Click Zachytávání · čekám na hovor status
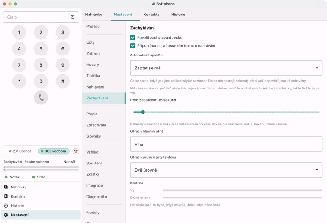327x223 pixels. 26,162
